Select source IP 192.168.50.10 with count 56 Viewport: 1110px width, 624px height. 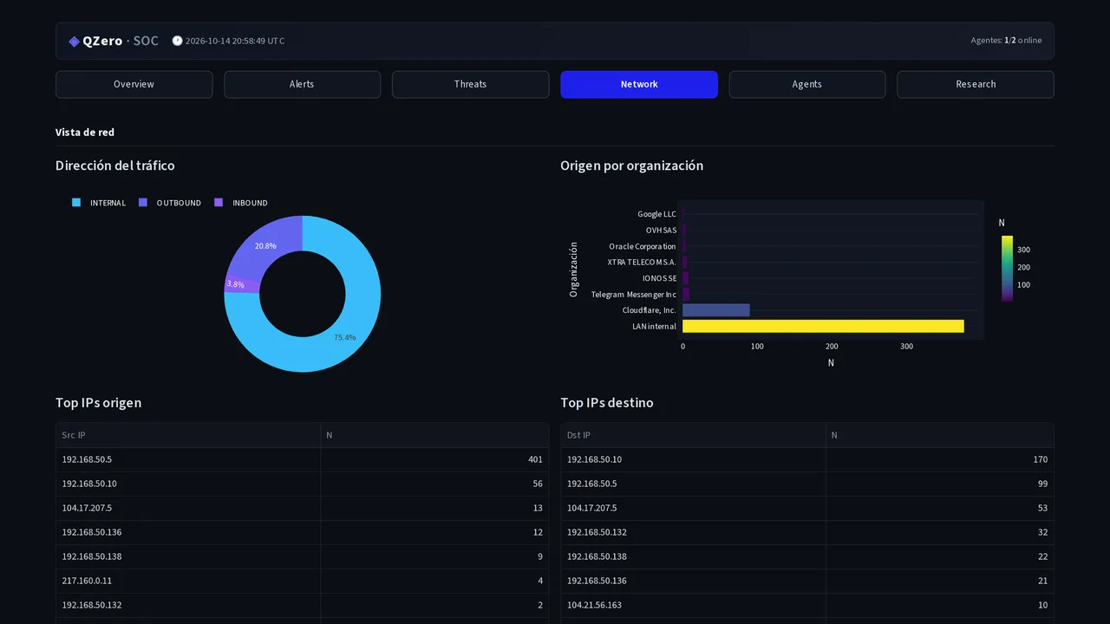tap(302, 484)
